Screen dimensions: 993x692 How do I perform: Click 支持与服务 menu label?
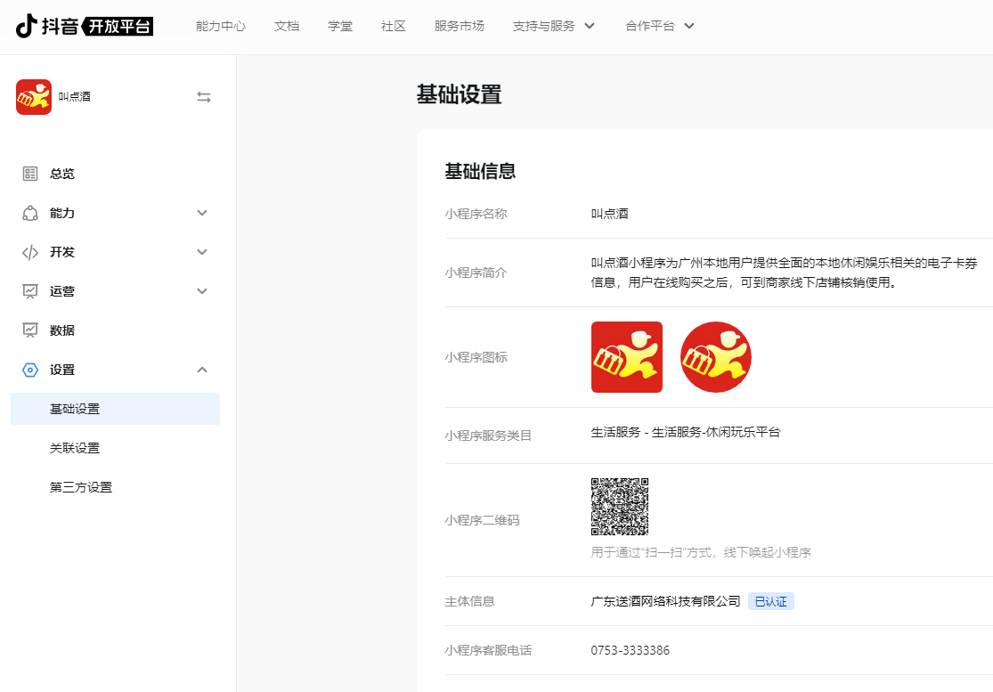click(x=543, y=26)
